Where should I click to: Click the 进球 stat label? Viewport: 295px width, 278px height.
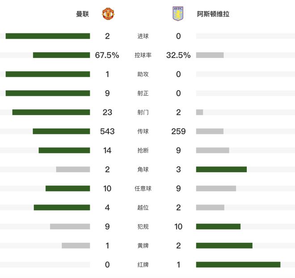coord(143,36)
